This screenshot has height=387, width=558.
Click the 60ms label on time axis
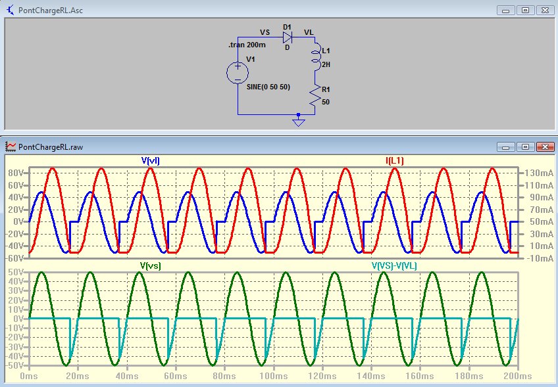click(176, 376)
